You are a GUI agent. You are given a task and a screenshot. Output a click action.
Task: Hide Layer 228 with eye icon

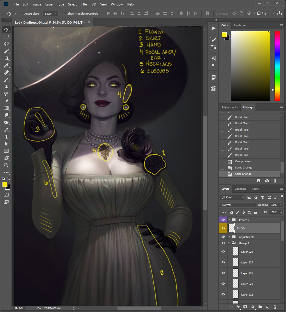[223, 252]
